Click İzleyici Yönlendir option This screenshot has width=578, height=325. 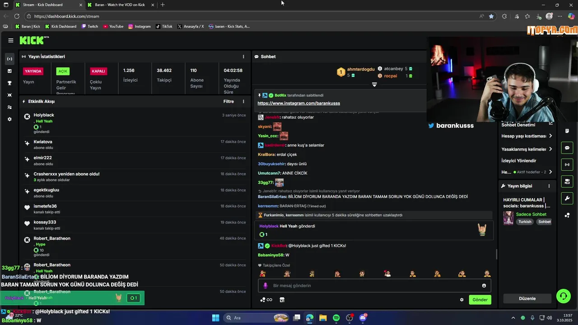tap(519, 161)
